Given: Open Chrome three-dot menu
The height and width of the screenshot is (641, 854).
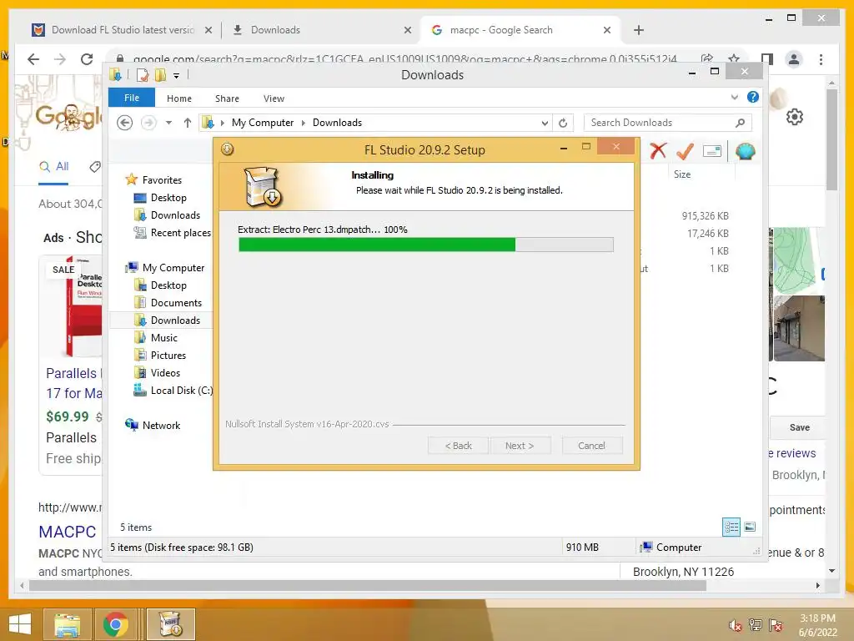Looking at the screenshot, I should (x=821, y=59).
